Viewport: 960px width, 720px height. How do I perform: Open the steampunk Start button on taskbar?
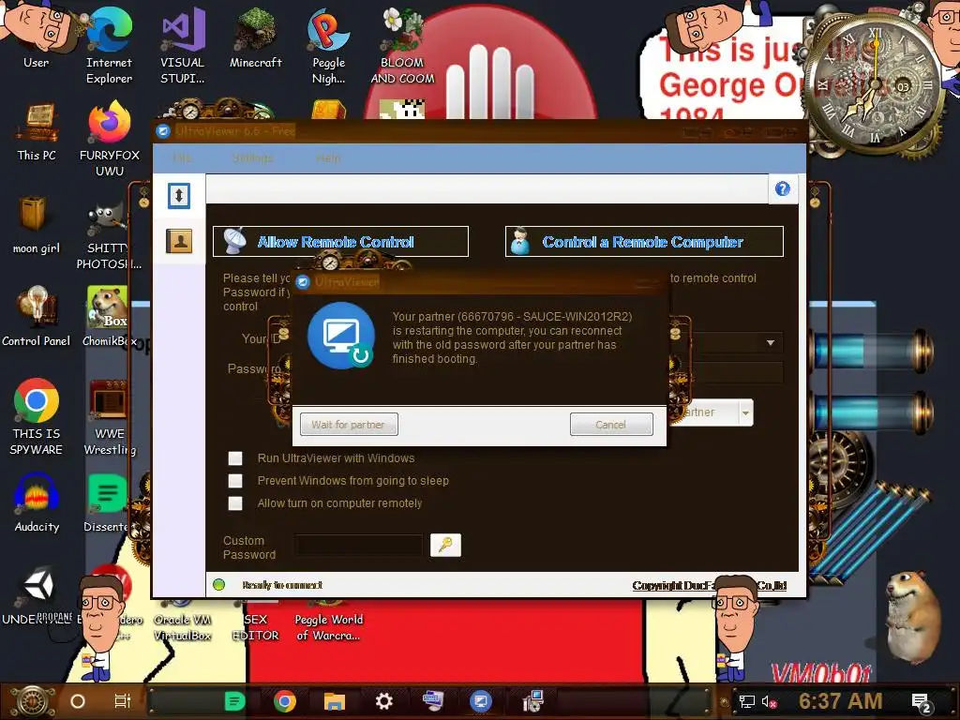point(33,701)
